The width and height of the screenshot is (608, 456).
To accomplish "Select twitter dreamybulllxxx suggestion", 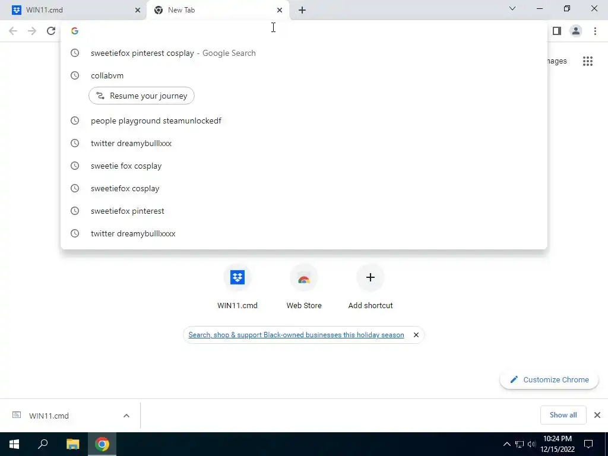I will click(x=304, y=143).
